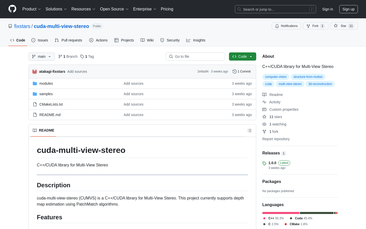The image size is (366, 229).
Task: Click the GitHub logo icon
Action: [x=12, y=9]
